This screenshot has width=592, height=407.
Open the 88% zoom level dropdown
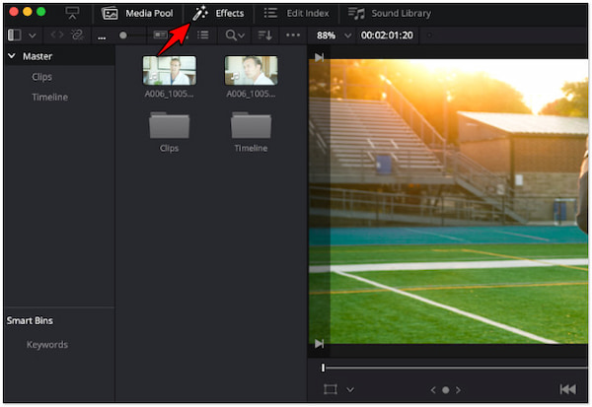[x=333, y=35]
